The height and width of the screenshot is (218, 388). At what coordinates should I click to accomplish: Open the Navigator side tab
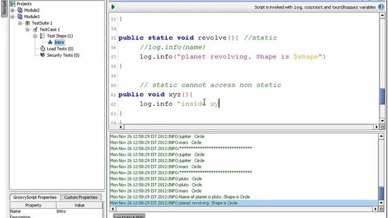click(4, 8)
